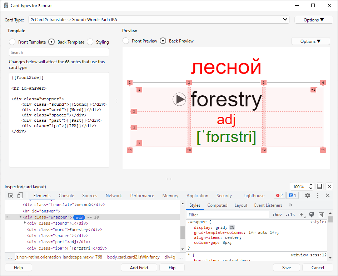The image size is (338, 276).
Task: Switch to the Console tab
Action: (x=66, y=196)
